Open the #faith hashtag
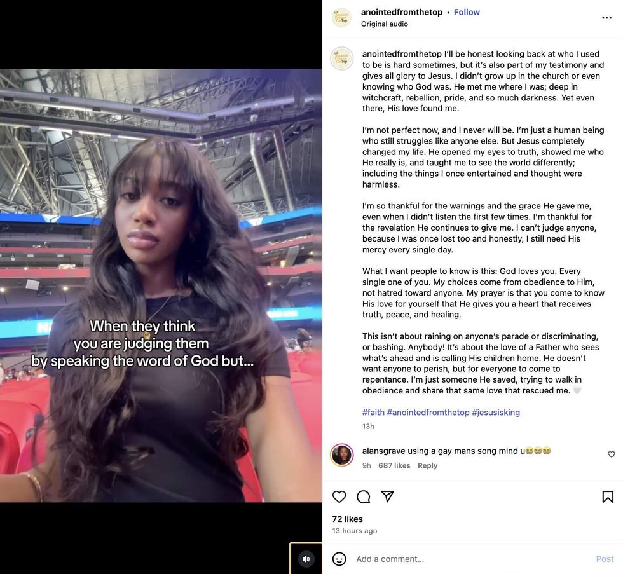The height and width of the screenshot is (574, 623). pos(373,413)
